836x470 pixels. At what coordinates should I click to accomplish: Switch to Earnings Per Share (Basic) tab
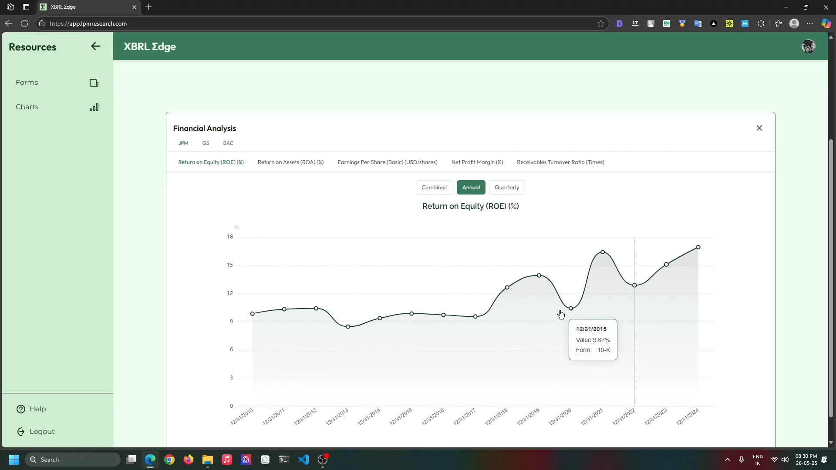(388, 162)
